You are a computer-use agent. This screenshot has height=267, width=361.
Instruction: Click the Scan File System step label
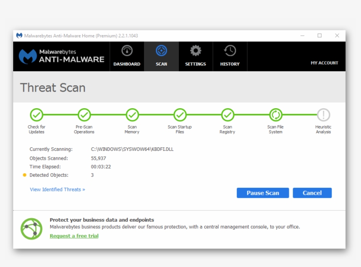click(x=275, y=129)
